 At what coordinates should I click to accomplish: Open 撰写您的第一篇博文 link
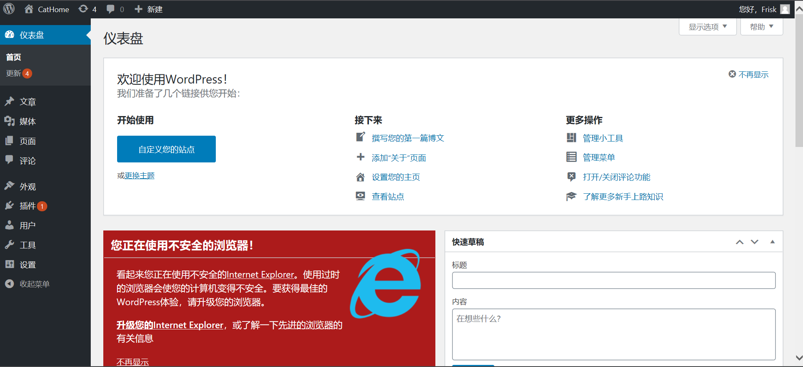point(408,138)
